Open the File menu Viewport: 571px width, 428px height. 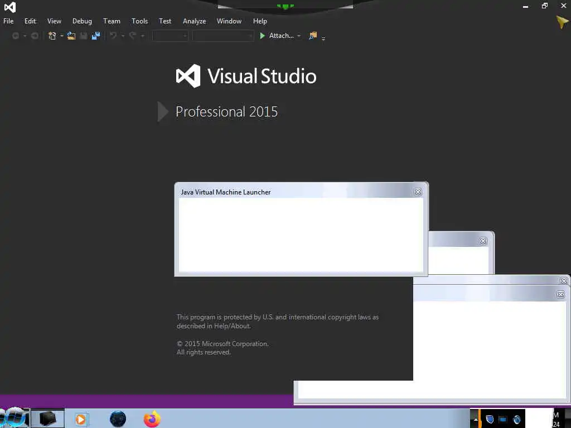(8, 21)
